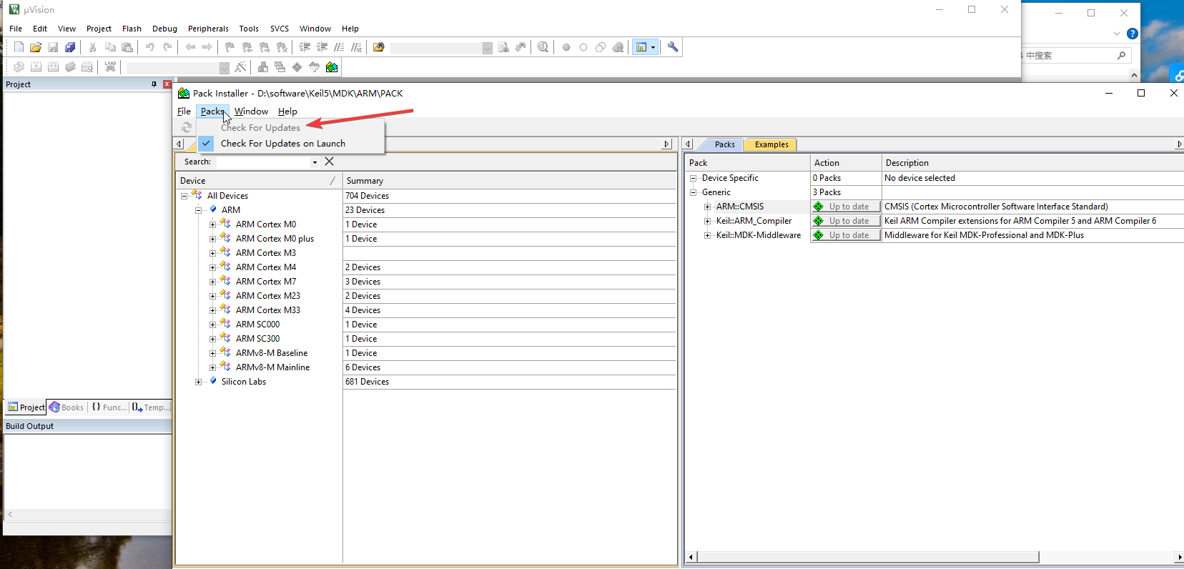The width and height of the screenshot is (1184, 569).
Task: Pin the Project panel with pushpin
Action: 154,84
